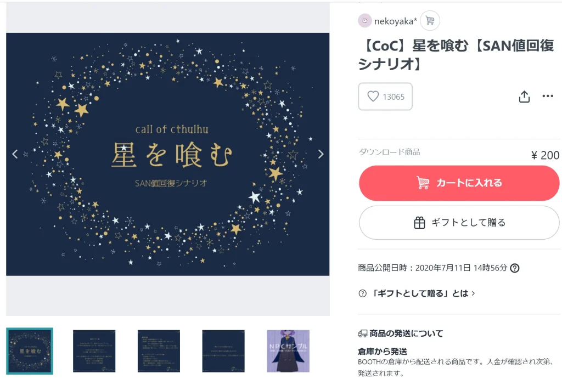Image resolution: width=562 pixels, height=379 pixels.
Task: Click the chevron after 「ギフトとして贈る」とは
Action: point(473,293)
